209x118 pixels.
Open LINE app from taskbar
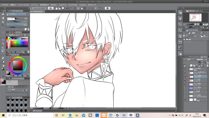click(138, 115)
